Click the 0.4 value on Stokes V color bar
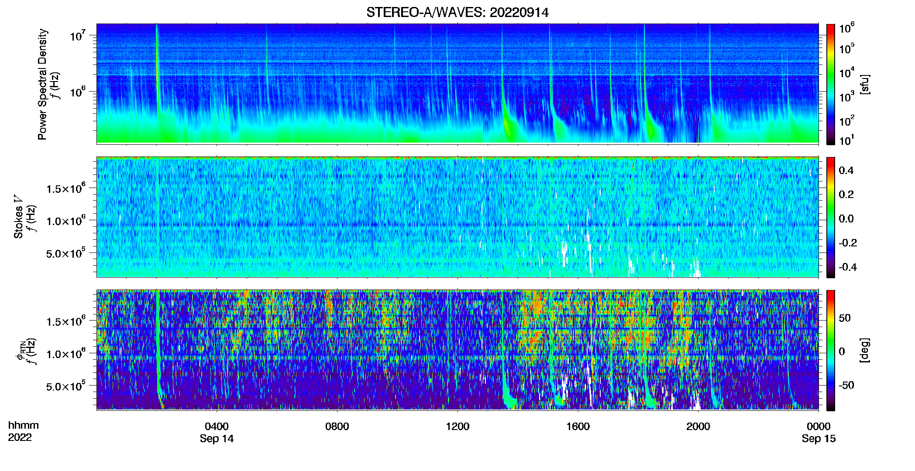This screenshot has width=915, height=471. (846, 171)
